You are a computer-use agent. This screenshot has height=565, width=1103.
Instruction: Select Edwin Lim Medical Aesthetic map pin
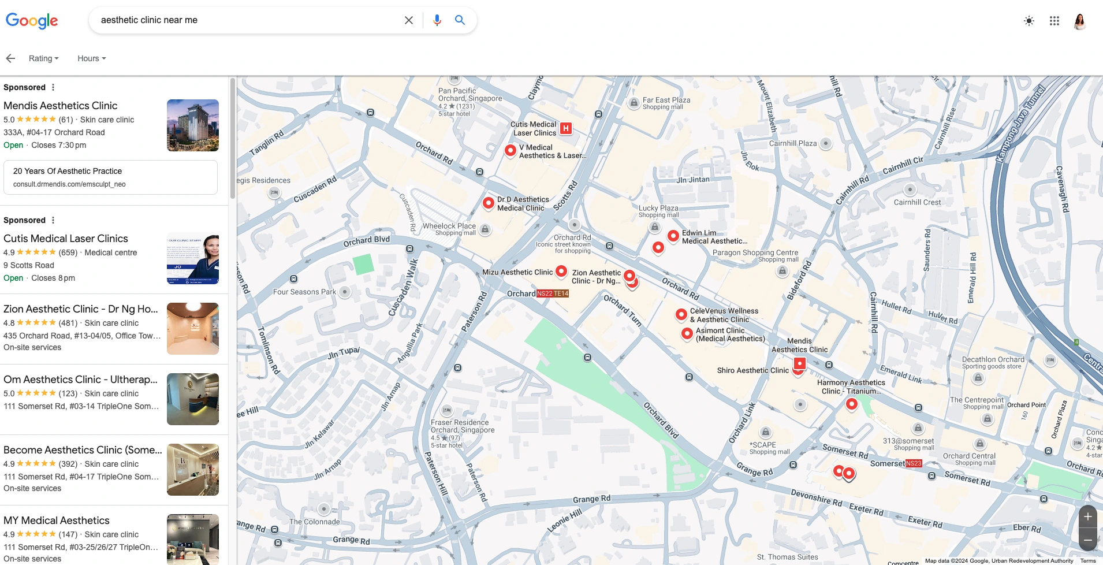(673, 236)
